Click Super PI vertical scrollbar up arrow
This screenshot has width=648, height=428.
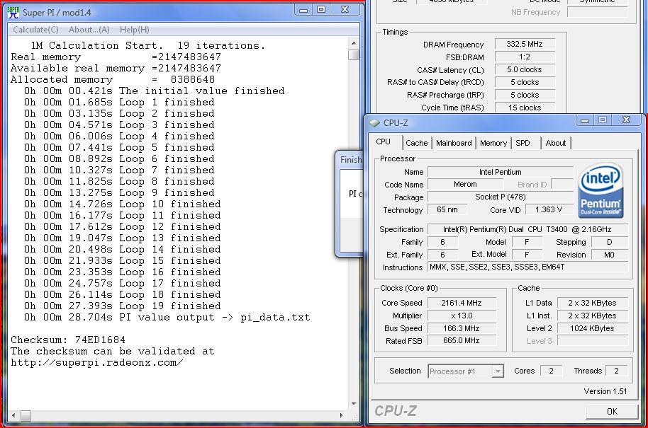click(x=354, y=43)
